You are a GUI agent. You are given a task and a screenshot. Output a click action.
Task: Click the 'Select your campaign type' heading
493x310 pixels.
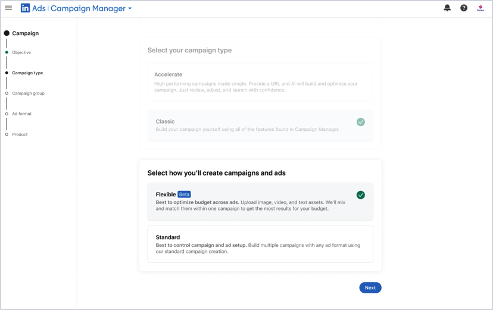coord(189,50)
